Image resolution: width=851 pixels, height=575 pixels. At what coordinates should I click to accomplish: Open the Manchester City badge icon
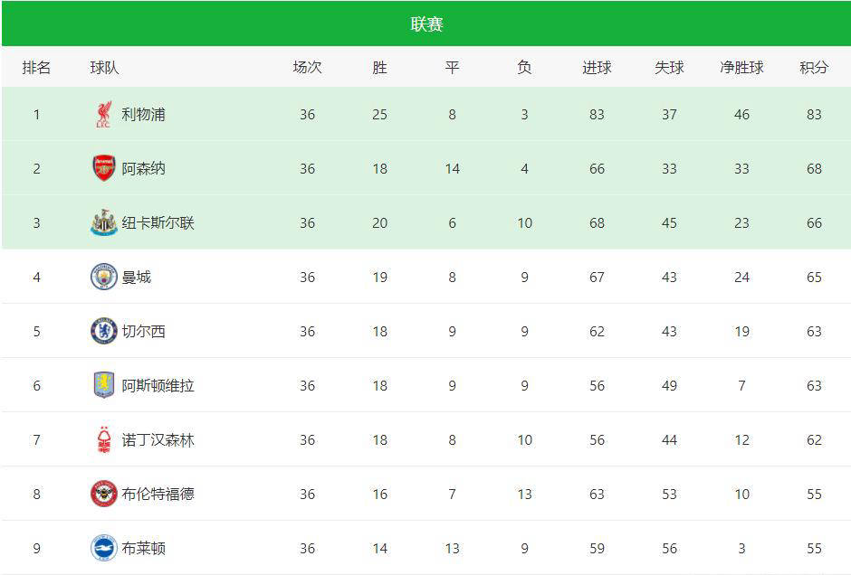(x=104, y=277)
